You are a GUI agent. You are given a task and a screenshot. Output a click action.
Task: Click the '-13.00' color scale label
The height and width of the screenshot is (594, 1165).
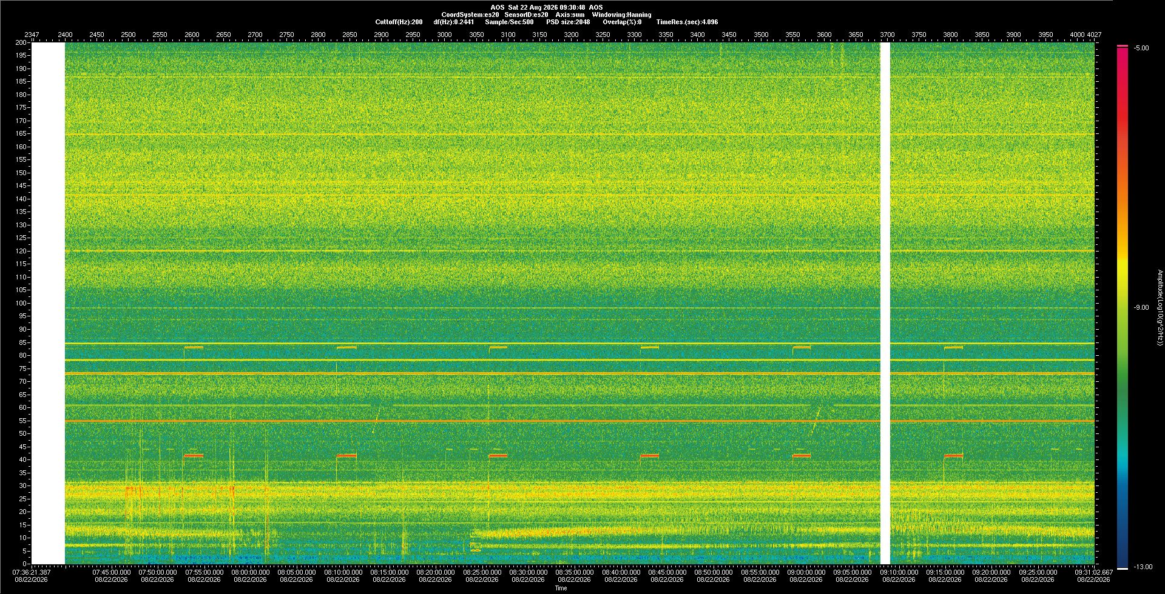coord(1143,567)
